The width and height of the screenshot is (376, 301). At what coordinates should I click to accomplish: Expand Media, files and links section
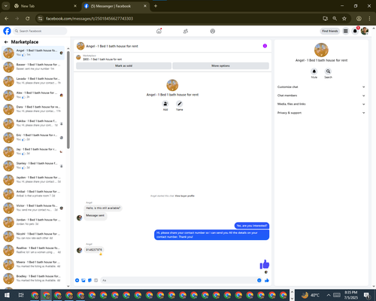(x=321, y=104)
